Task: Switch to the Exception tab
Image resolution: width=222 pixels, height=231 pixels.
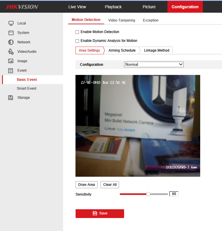Action: coord(151,20)
